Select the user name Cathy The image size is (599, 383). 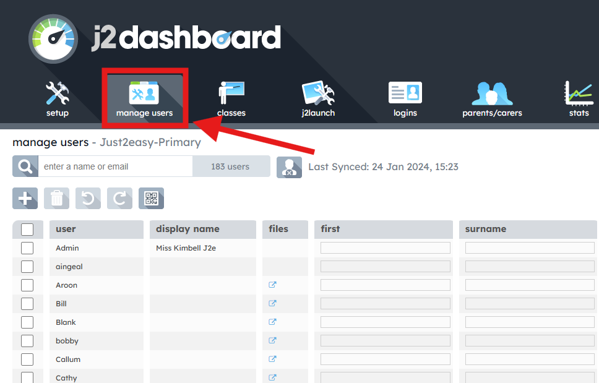[x=66, y=378]
